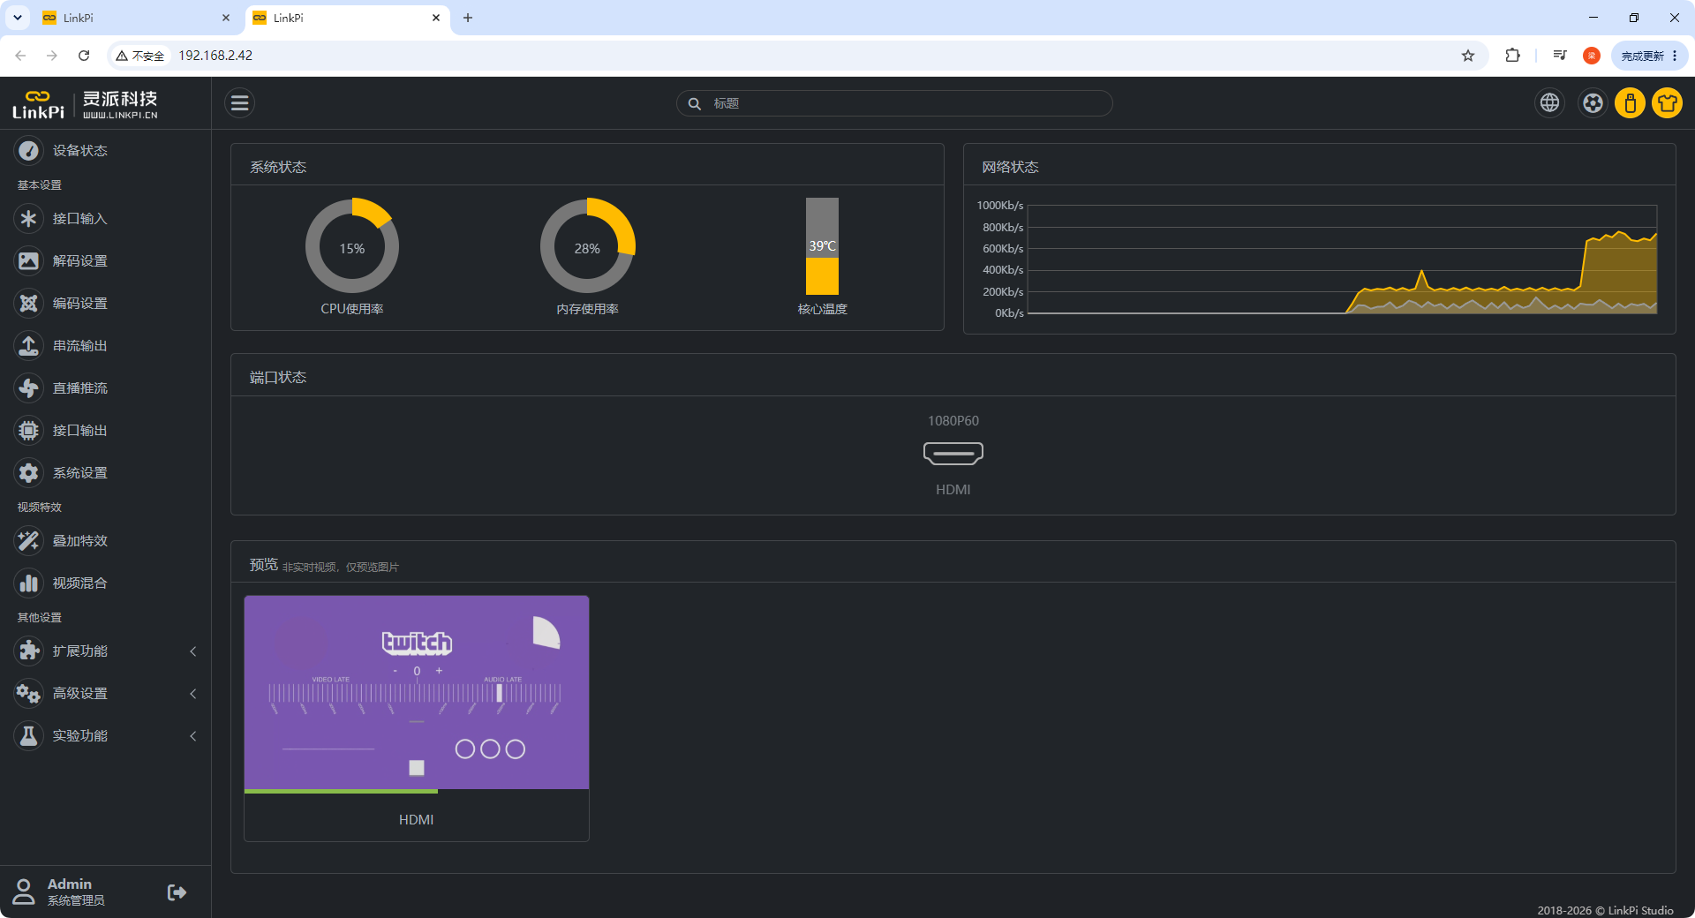This screenshot has width=1695, height=918.
Task: Click the yellow USB drive icon
Action: tap(1630, 103)
